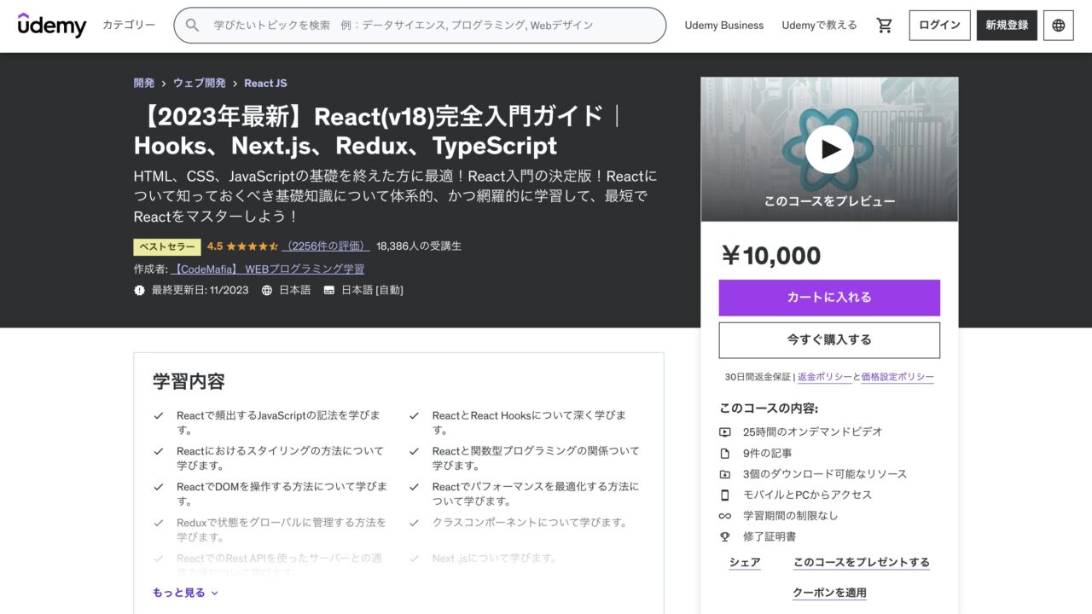The image size is (1092, 614).
Task: Click Udemyで教える in the header
Action: pyautogui.click(x=819, y=25)
